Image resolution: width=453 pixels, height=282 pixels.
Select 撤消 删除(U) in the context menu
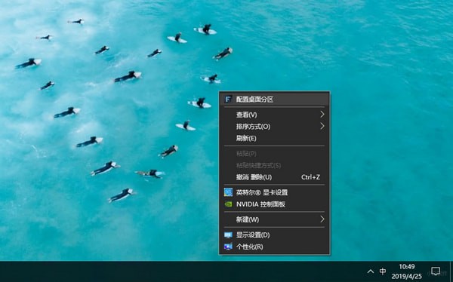pos(274,177)
